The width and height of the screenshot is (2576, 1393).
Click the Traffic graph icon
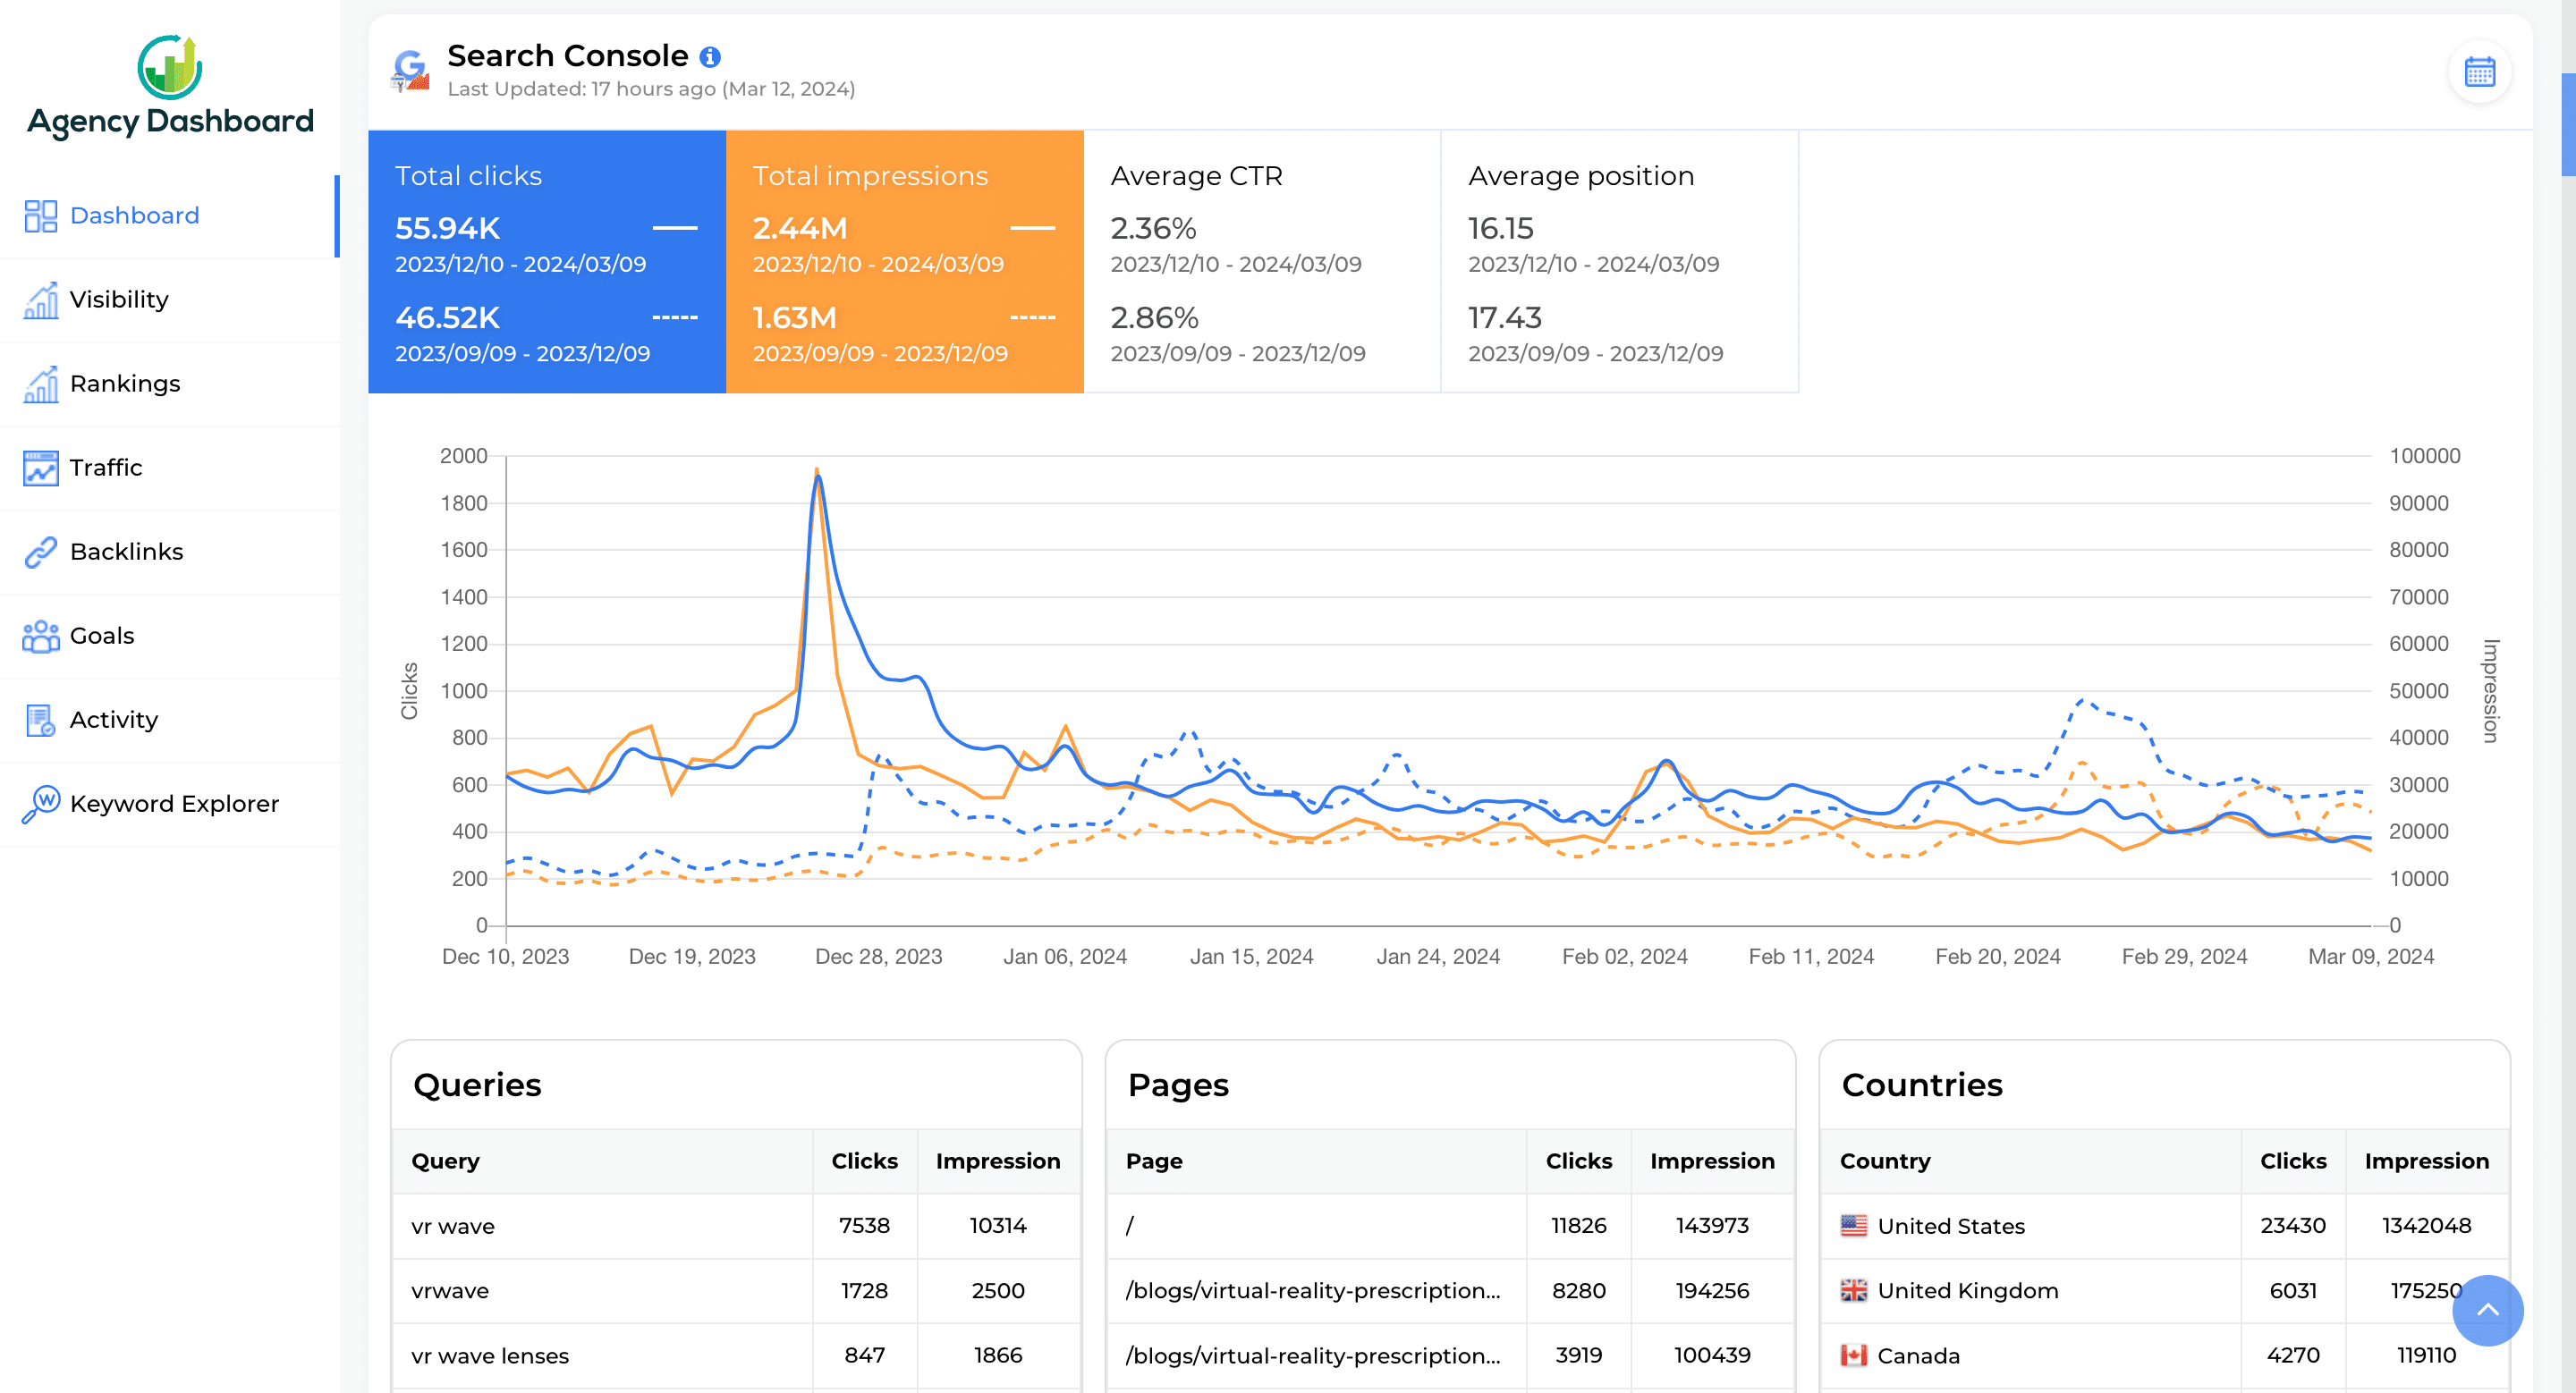[x=41, y=468]
